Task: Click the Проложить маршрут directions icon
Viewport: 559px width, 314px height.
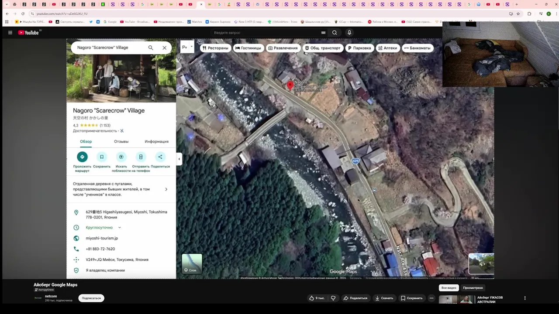Action: pyautogui.click(x=82, y=157)
